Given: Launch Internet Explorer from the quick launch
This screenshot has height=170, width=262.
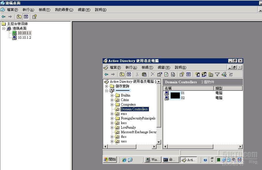Looking at the screenshot, I should [x=124, y=160].
